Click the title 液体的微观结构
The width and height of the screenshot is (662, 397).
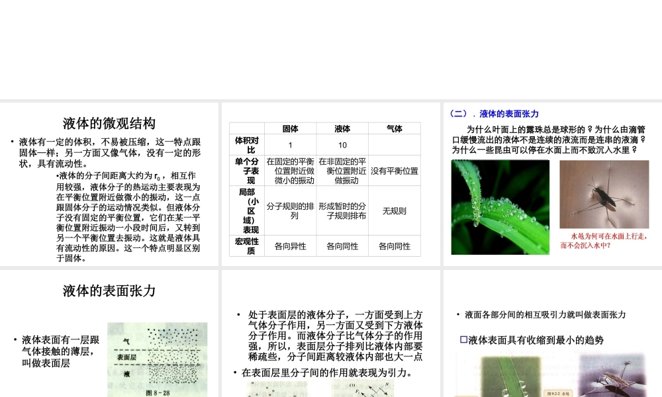click(109, 123)
